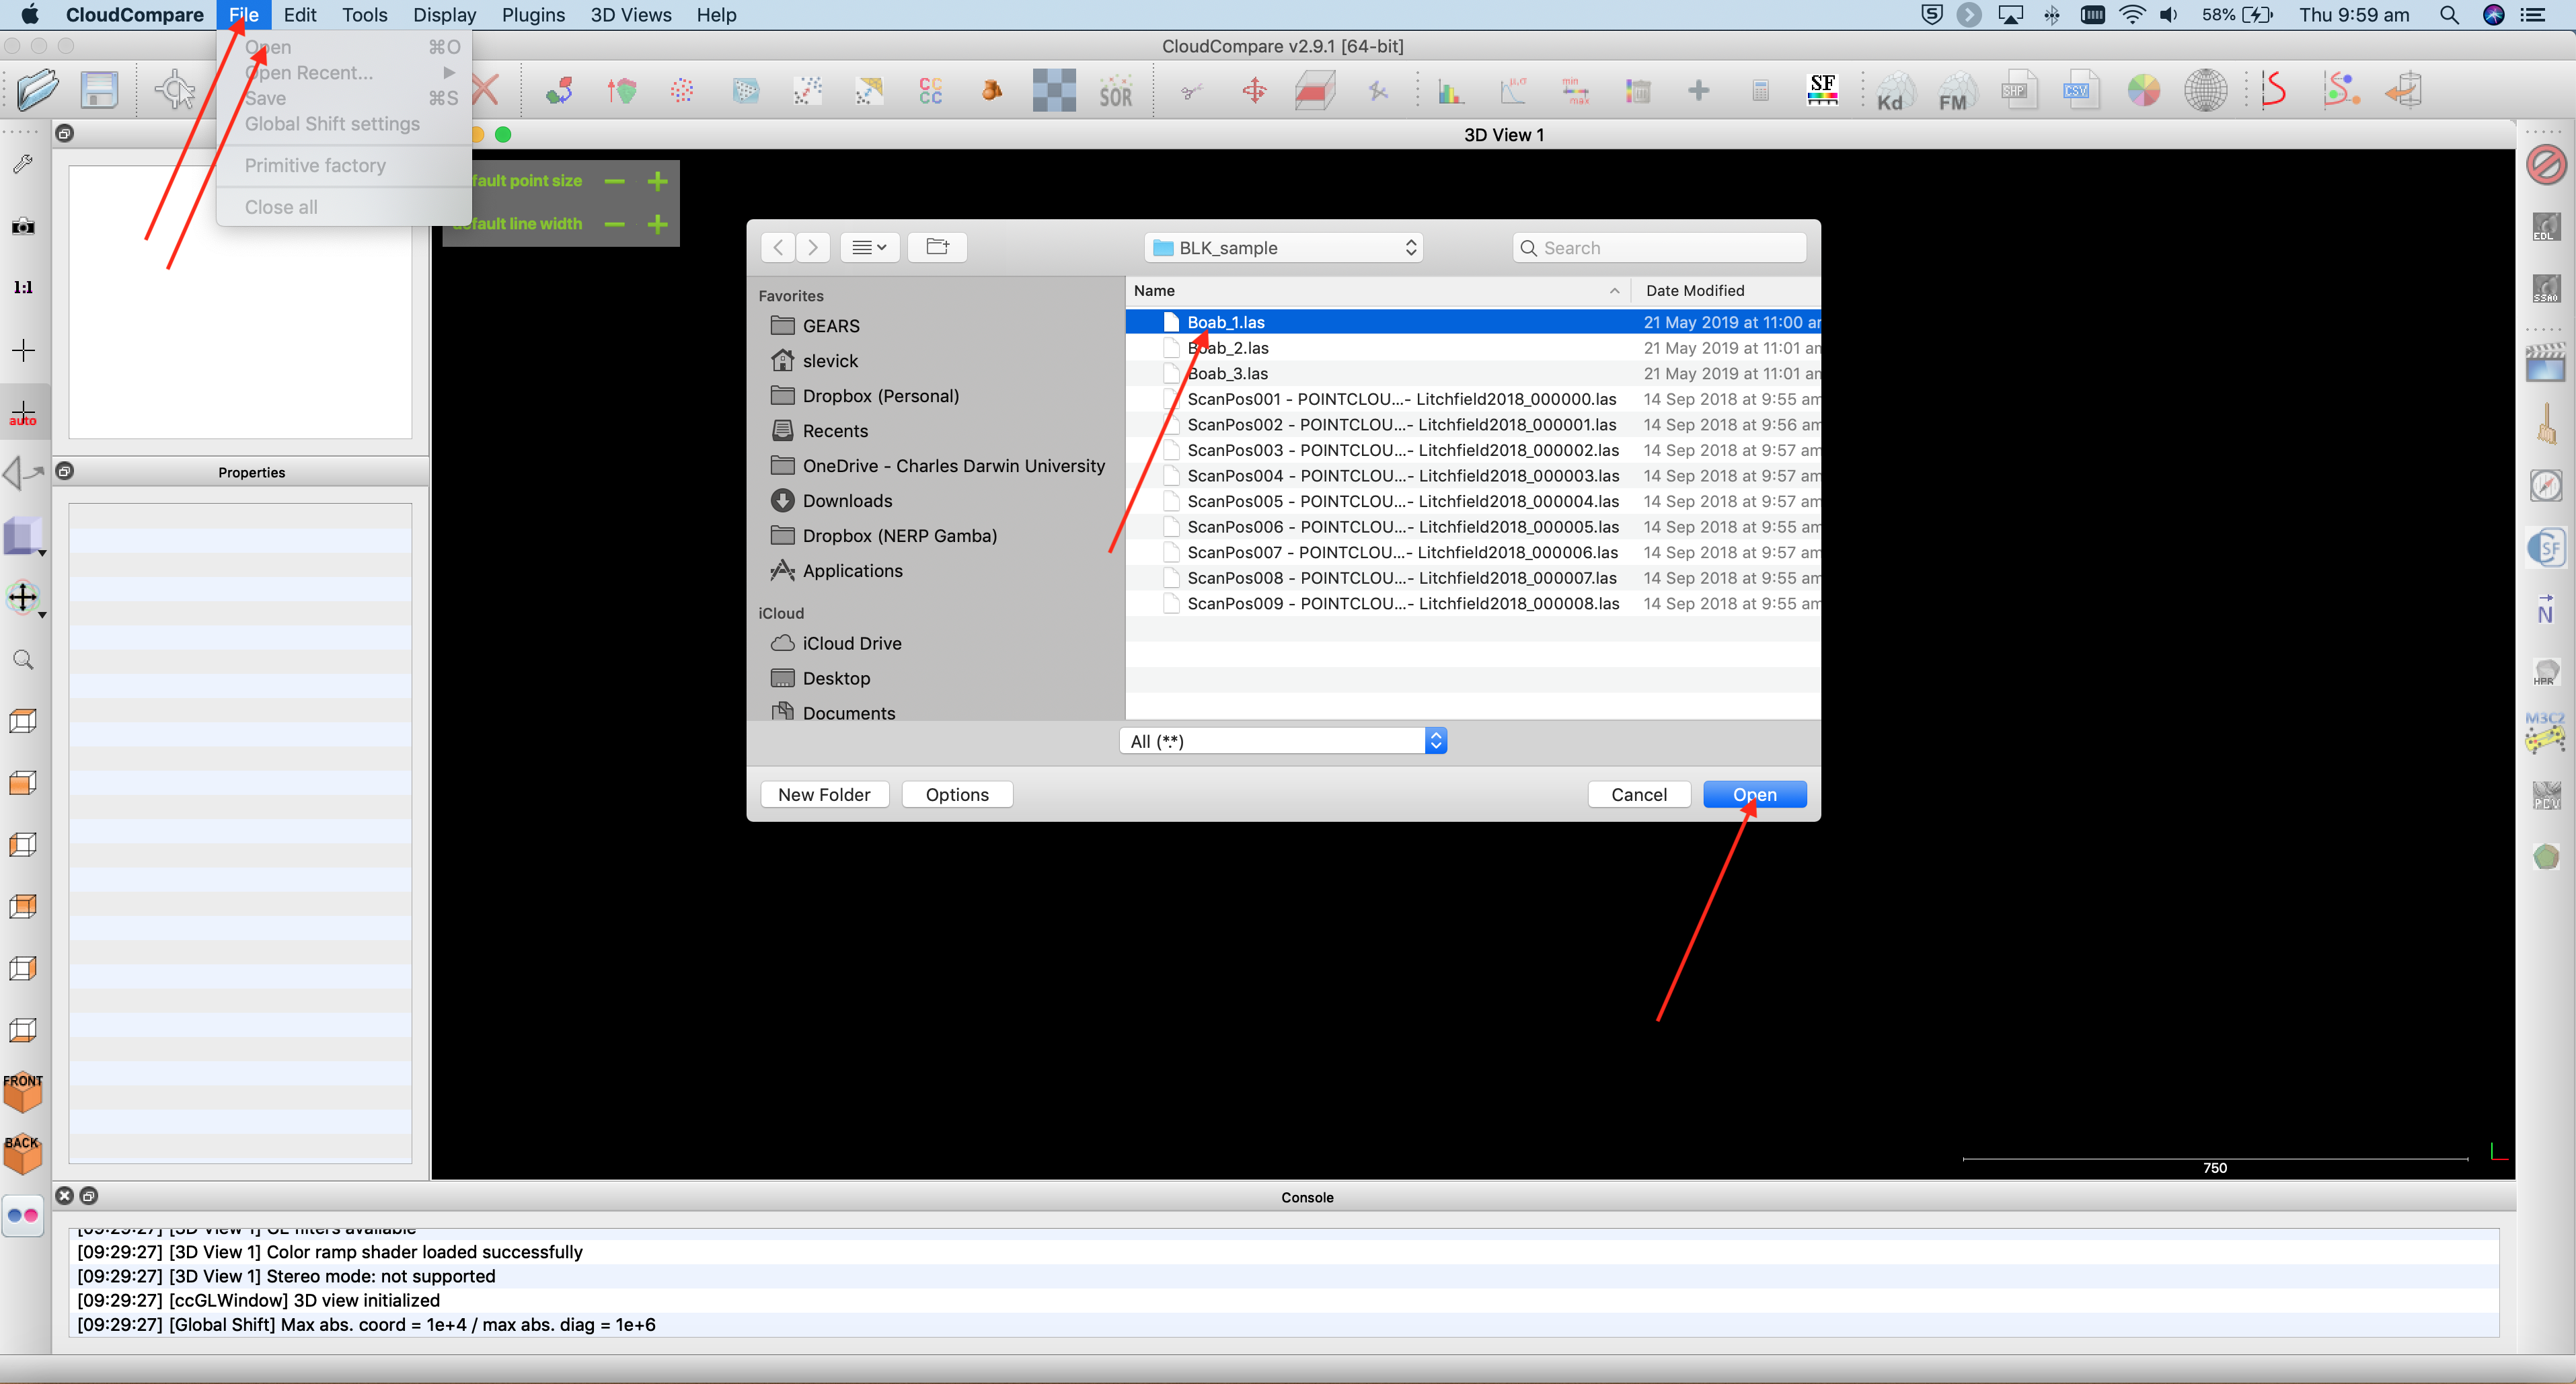This screenshot has height=1384, width=2576.
Task: Click Cancel to dismiss the dialog
Action: pos(1637,794)
